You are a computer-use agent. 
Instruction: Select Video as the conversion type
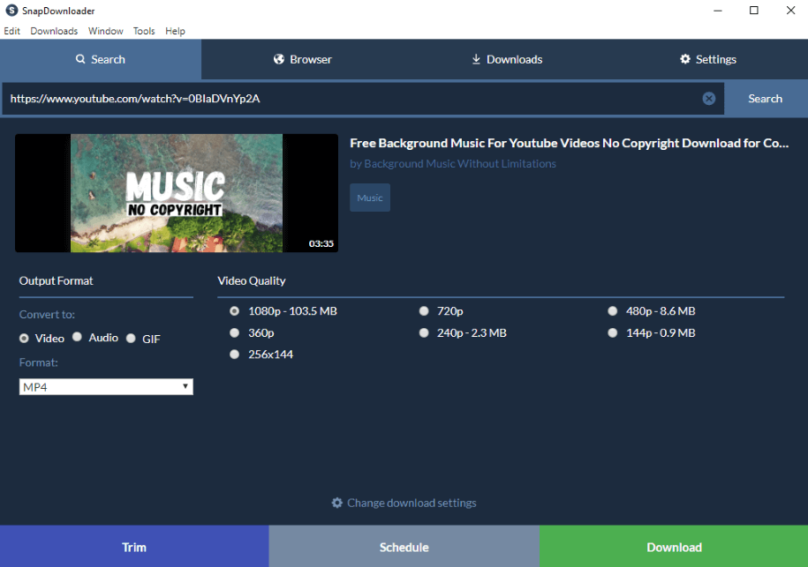(24, 338)
